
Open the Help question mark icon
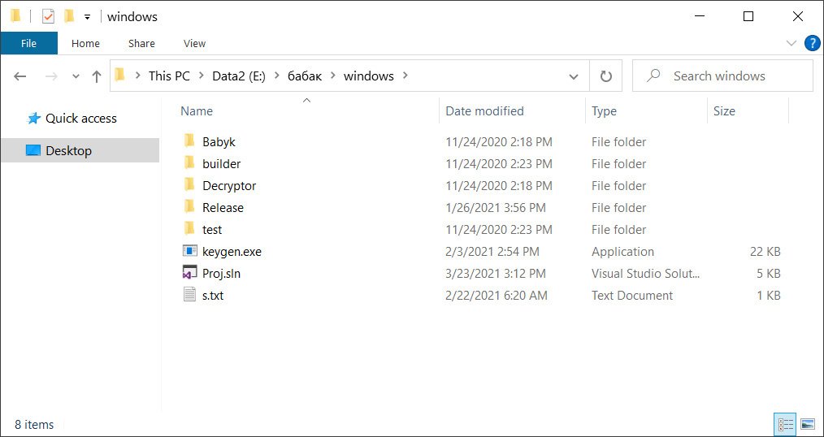[812, 43]
